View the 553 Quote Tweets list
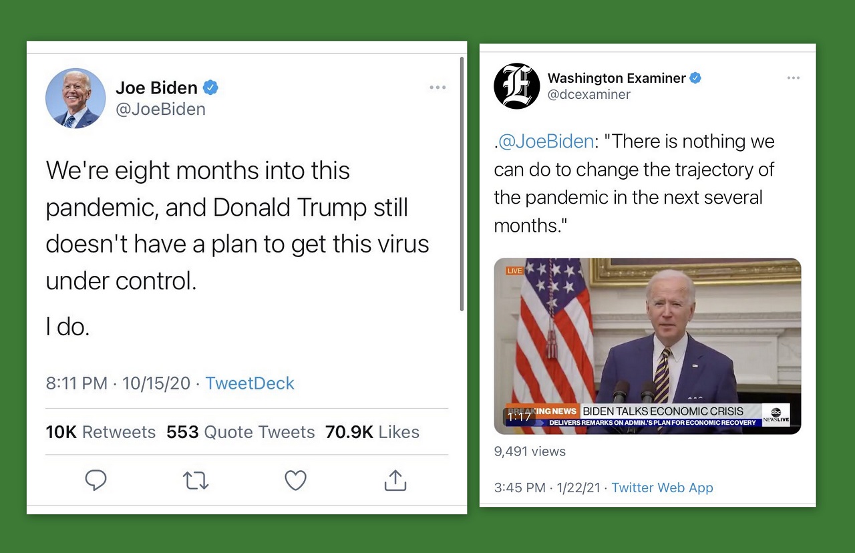The width and height of the screenshot is (855, 553). coord(240,432)
